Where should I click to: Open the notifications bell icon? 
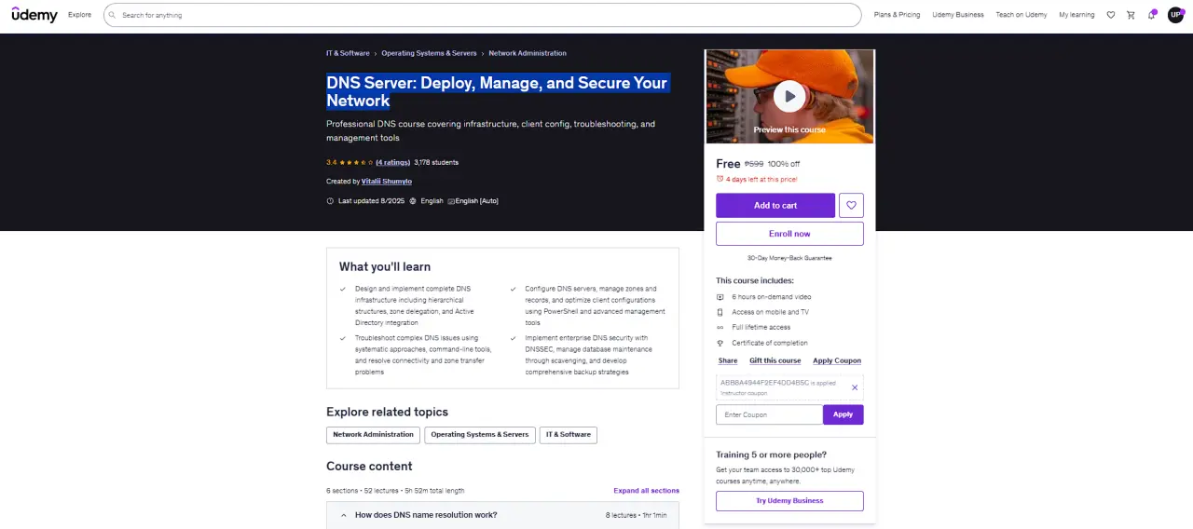click(x=1152, y=15)
